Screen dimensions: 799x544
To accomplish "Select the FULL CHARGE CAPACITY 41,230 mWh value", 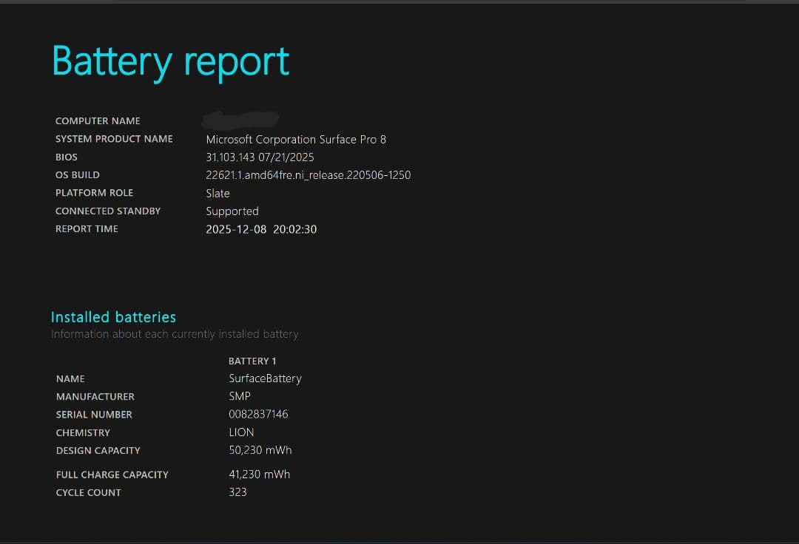I will (x=260, y=474).
